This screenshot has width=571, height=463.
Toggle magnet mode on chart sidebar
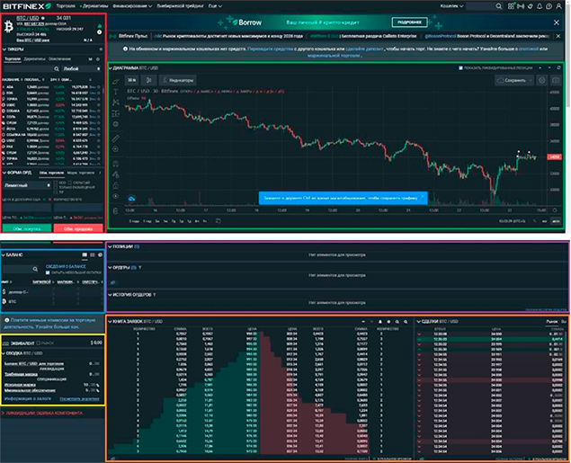coord(116,164)
